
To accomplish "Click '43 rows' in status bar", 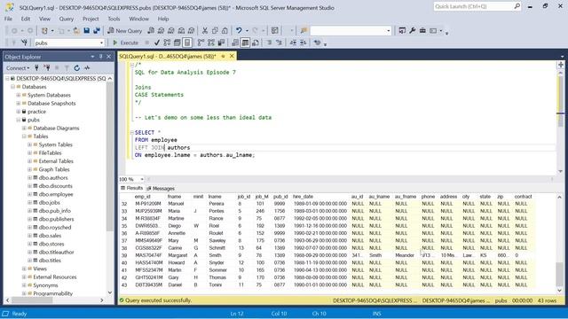I will [547, 300].
